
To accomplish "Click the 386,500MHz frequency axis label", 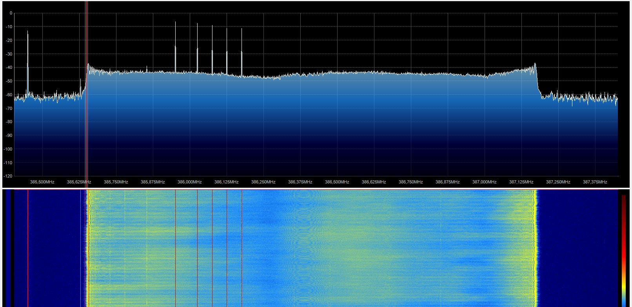I will tap(337, 182).
